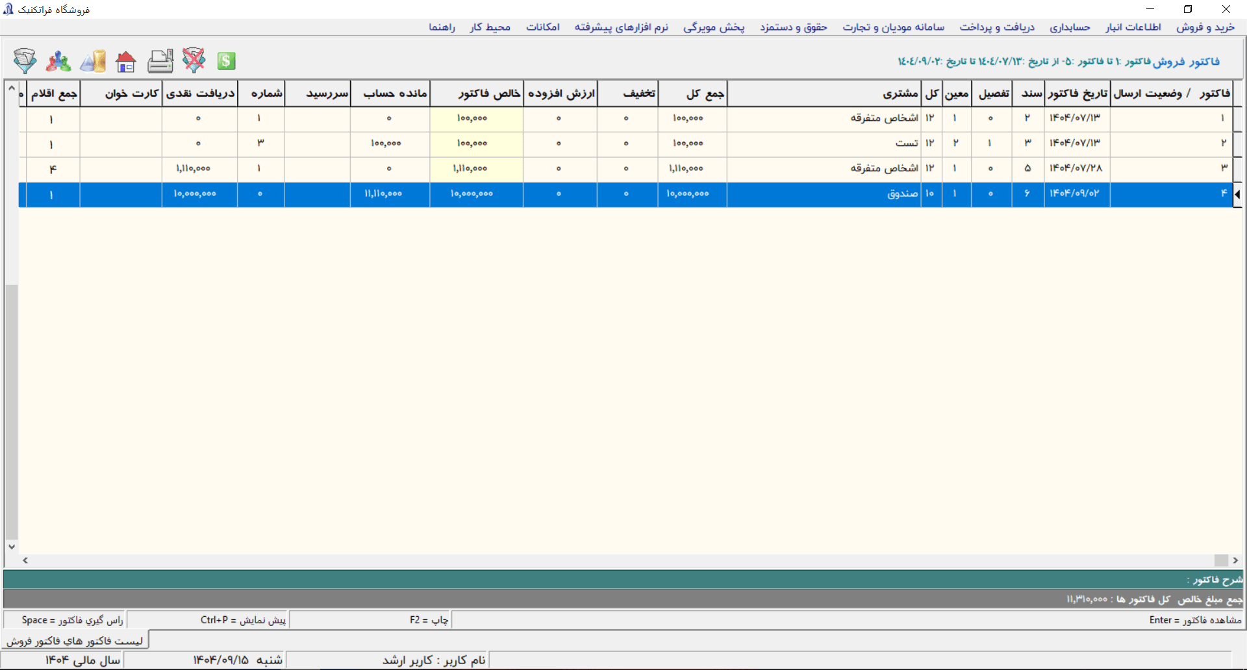Open the راهنما menu
This screenshot has width=1247, height=670.
pyautogui.click(x=442, y=27)
